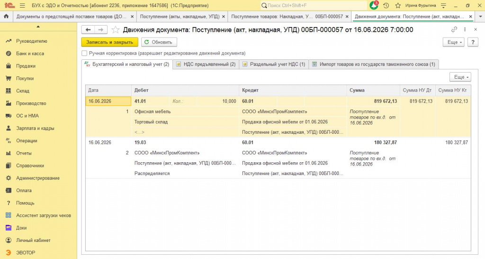
Task: Open the tab list dropdown arrow
Action: pyautogui.click(x=480, y=17)
